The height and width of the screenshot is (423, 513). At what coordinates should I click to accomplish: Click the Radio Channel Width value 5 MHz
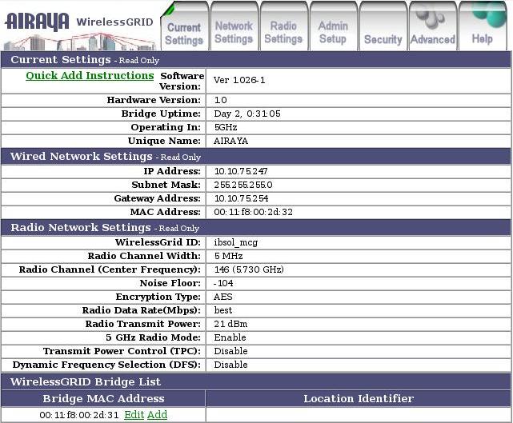click(228, 256)
